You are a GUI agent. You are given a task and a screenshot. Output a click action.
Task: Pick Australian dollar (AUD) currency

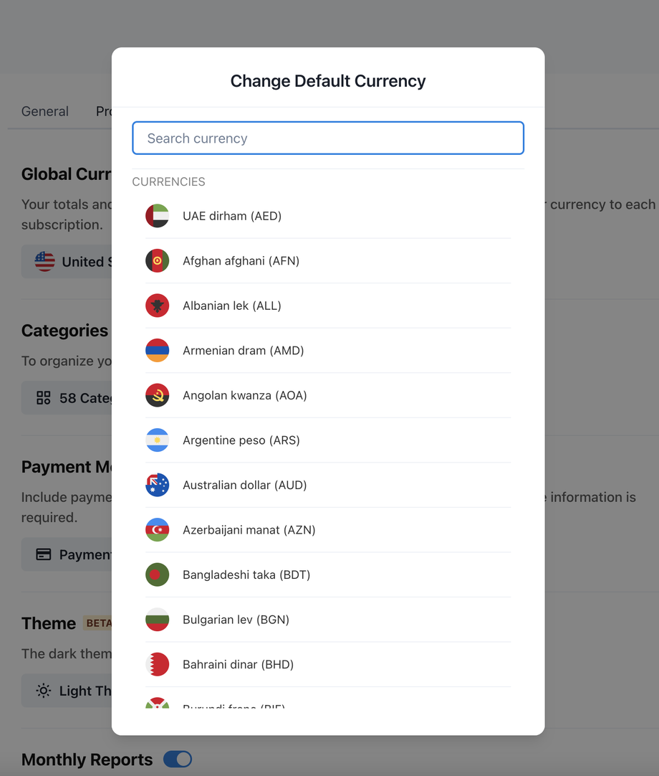coord(244,485)
